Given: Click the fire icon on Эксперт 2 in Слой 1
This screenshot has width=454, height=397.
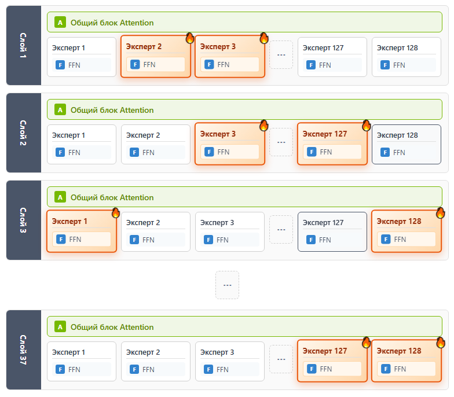Looking at the screenshot, I should [190, 38].
